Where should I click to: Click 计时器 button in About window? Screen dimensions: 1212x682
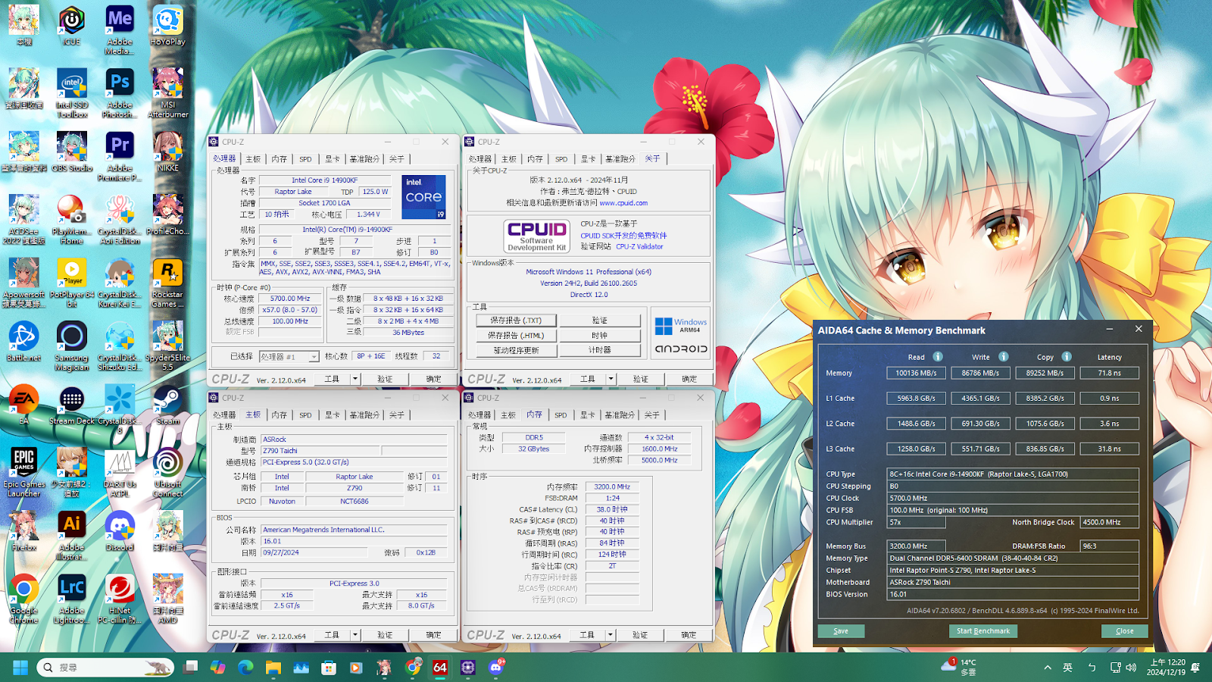600,350
